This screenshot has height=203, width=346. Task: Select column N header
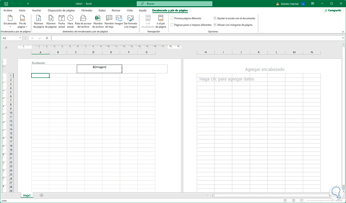tap(312, 52)
